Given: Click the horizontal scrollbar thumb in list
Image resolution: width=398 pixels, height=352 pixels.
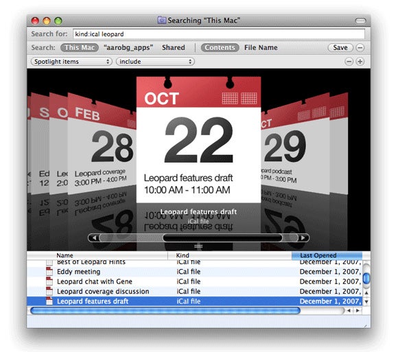Looking at the screenshot, I should [165, 311].
